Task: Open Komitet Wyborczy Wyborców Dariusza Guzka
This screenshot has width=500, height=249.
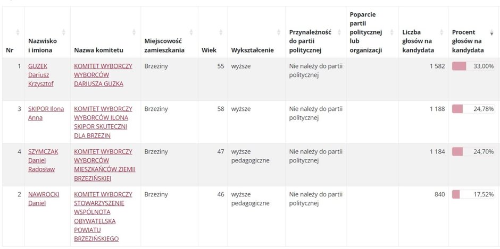Action: coord(103,75)
